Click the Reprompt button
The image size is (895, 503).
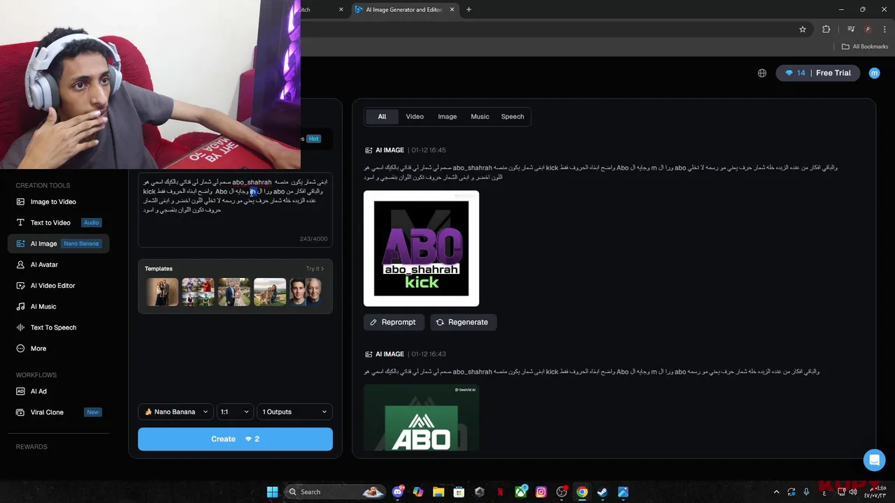pos(394,322)
